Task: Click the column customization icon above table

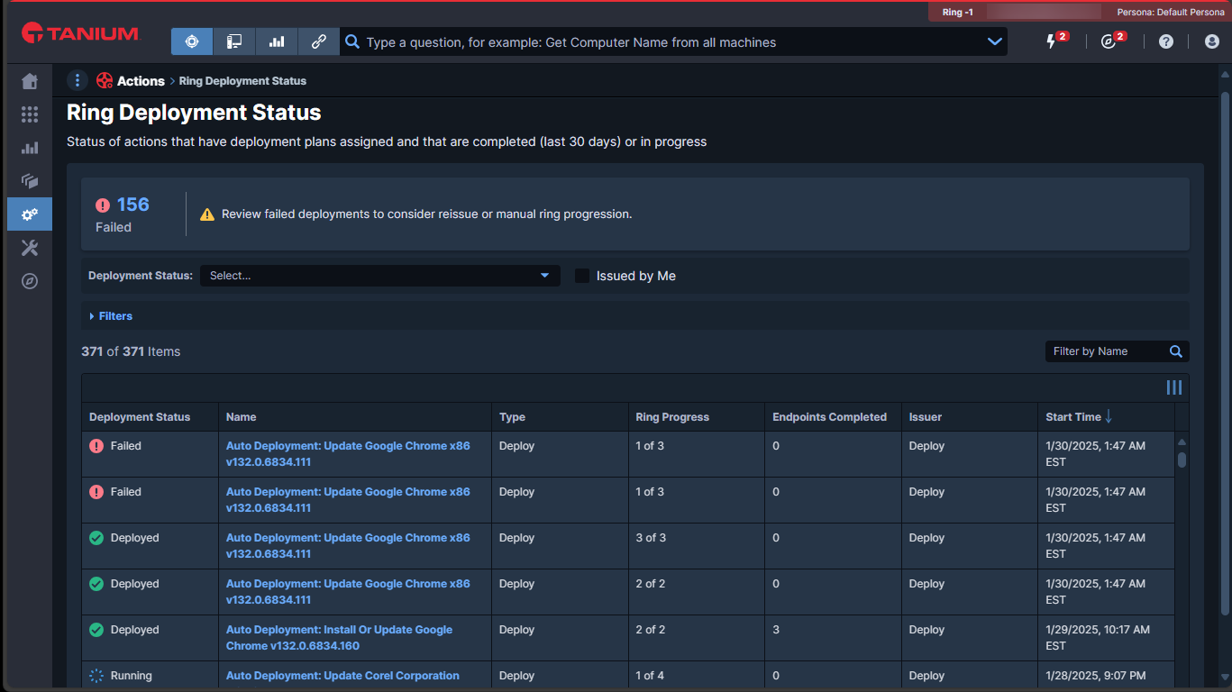Action: tap(1173, 387)
